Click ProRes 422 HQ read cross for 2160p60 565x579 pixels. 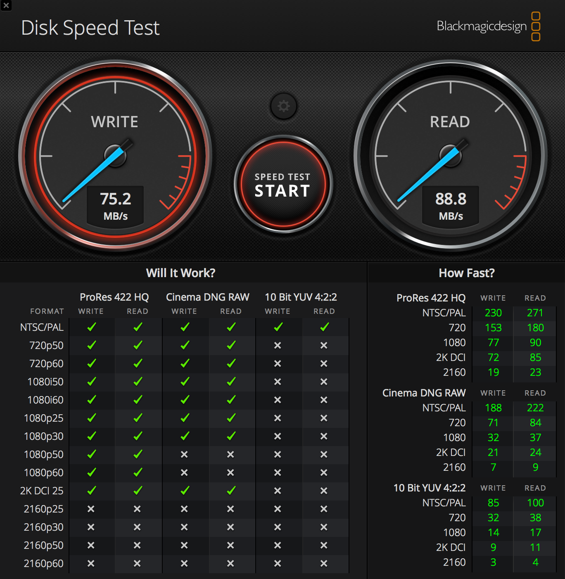(x=137, y=563)
